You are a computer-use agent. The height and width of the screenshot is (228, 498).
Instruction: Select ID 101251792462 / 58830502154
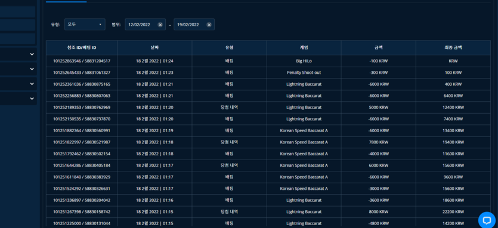click(82, 154)
